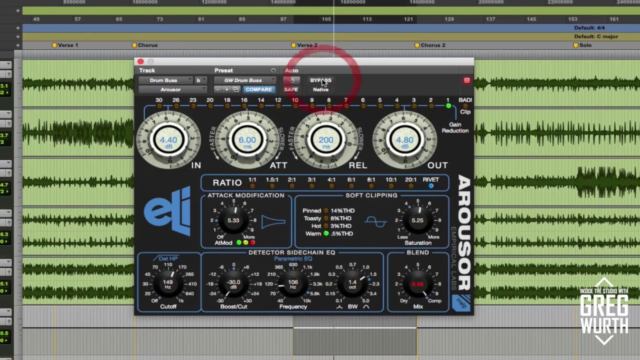640x360 pixels.
Task: Select the narrow bandwidth shape icon
Action: (x=339, y=306)
